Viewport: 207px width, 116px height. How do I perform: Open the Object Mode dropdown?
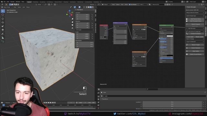point(6,7)
